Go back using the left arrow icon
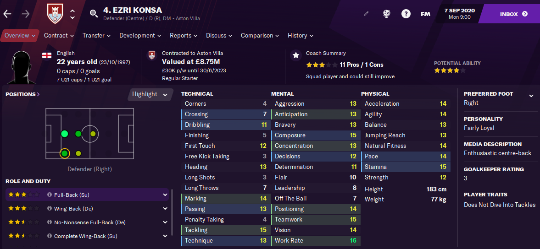This screenshot has height=249, width=540. tap(7, 14)
